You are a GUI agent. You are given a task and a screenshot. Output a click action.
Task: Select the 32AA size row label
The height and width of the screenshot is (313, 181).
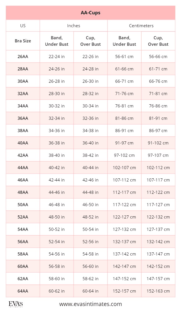coord(23,93)
